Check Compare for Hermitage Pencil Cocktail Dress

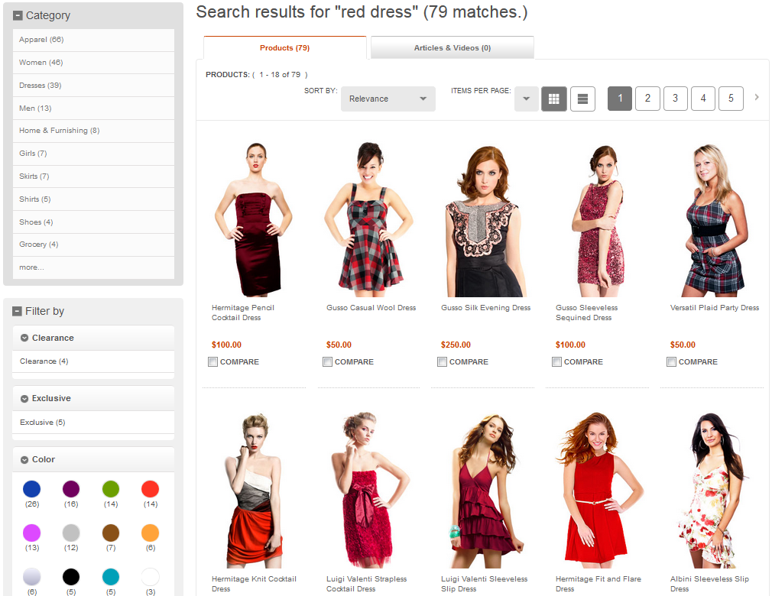click(x=212, y=361)
